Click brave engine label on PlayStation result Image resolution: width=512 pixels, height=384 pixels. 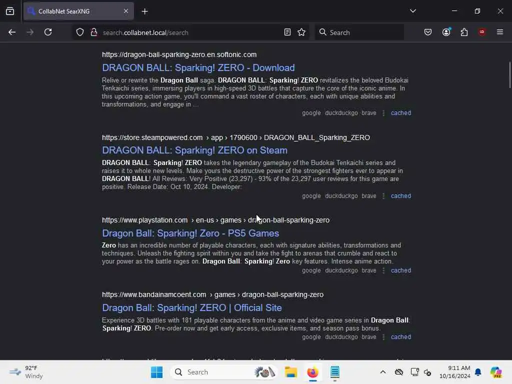point(368,270)
